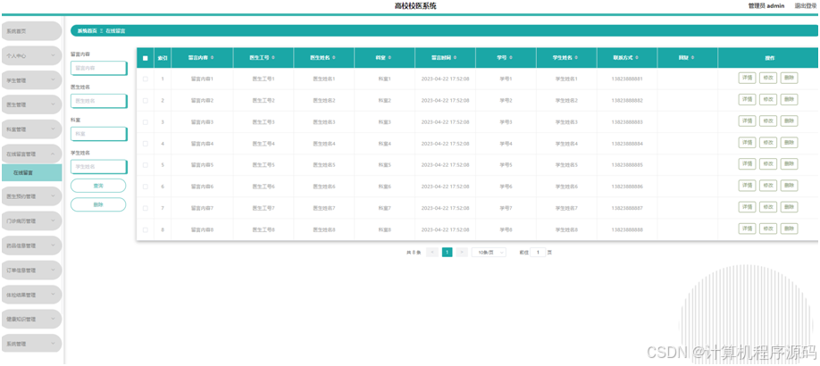Click 查询 search button
The image size is (820, 366).
(x=98, y=186)
